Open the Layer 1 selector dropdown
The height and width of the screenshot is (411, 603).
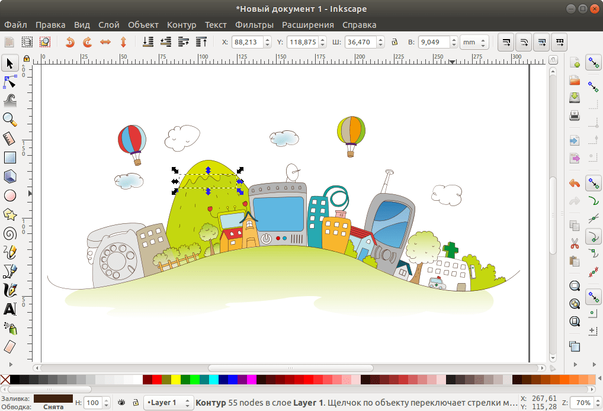168,402
